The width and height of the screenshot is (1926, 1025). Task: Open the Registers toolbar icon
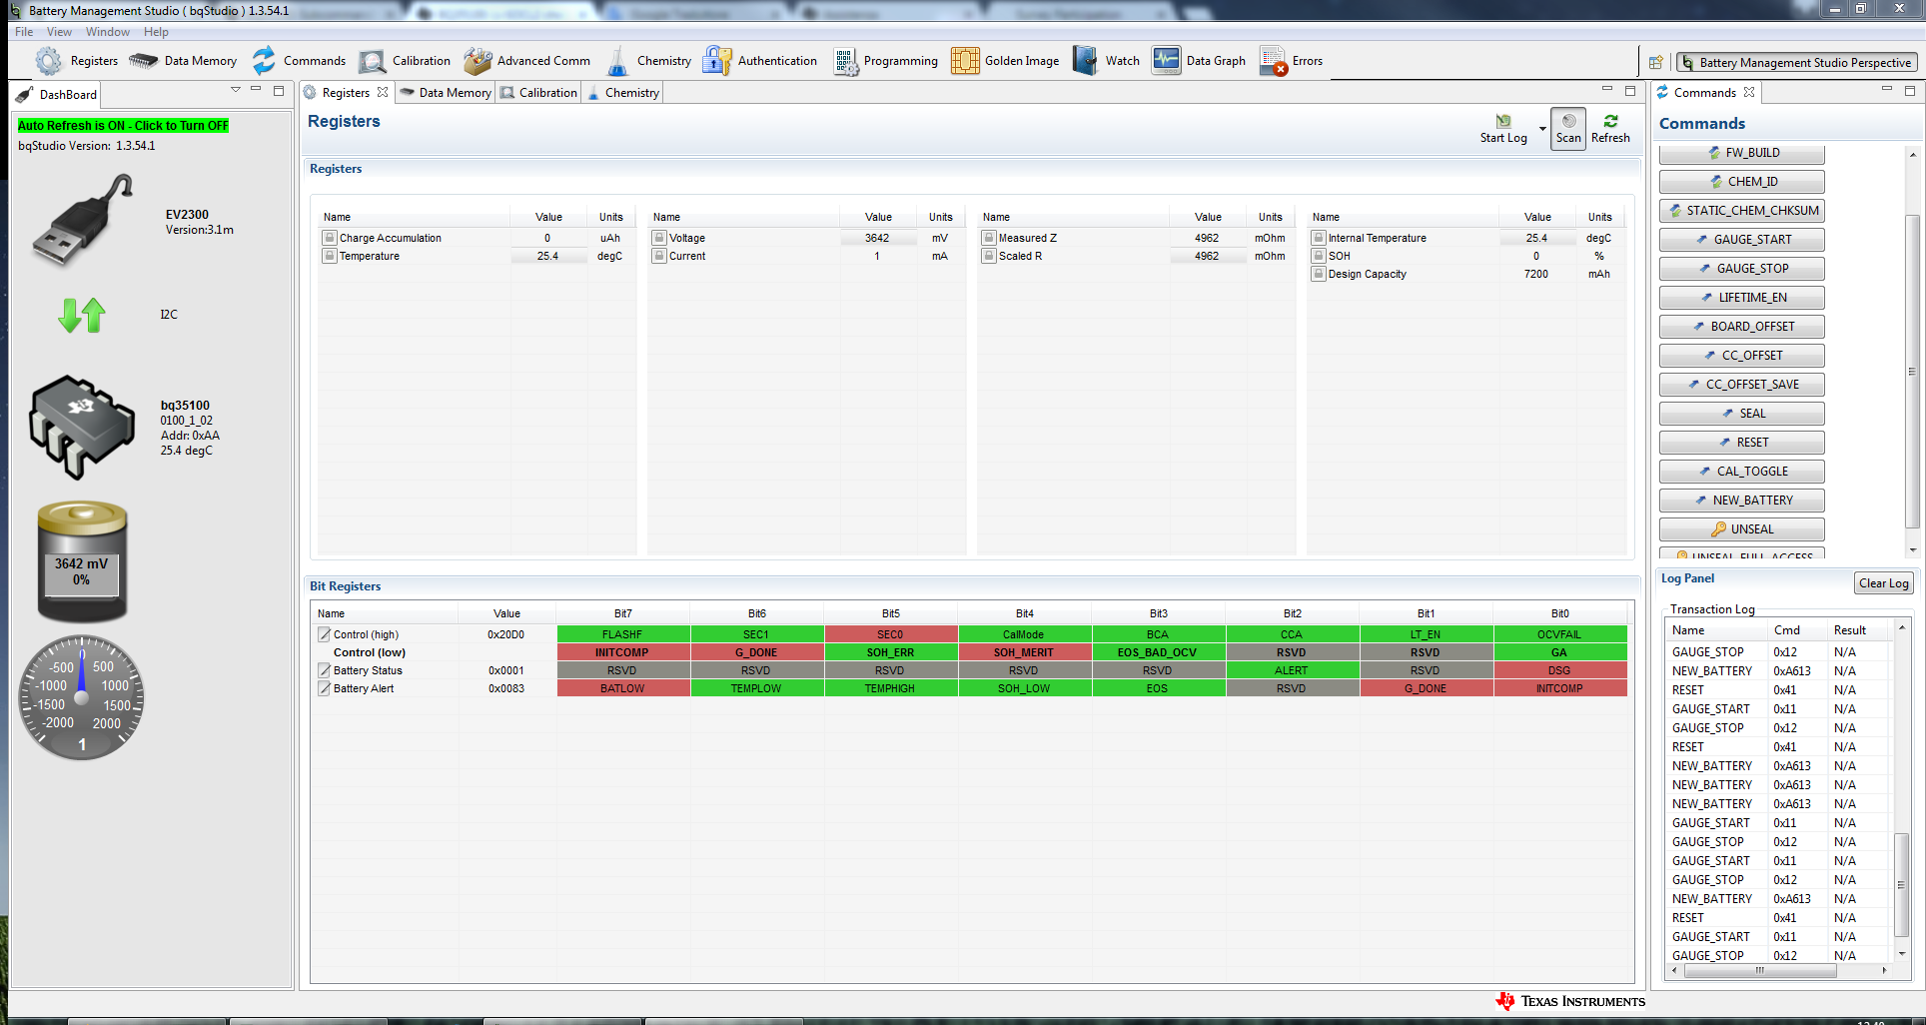pyautogui.click(x=76, y=61)
